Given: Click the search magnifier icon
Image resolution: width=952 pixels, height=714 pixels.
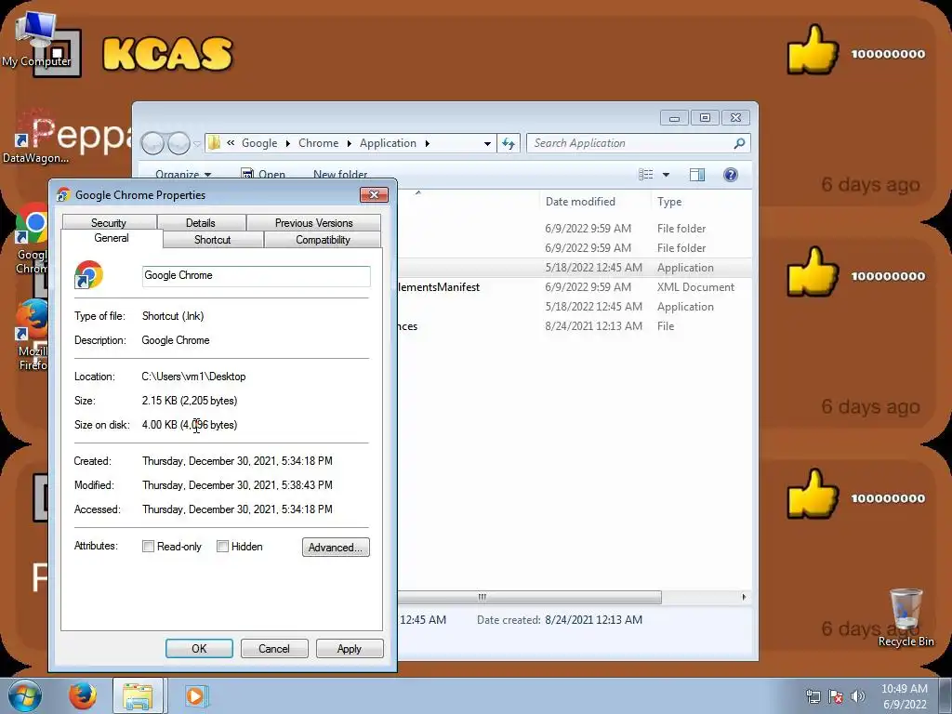Looking at the screenshot, I should tap(739, 143).
